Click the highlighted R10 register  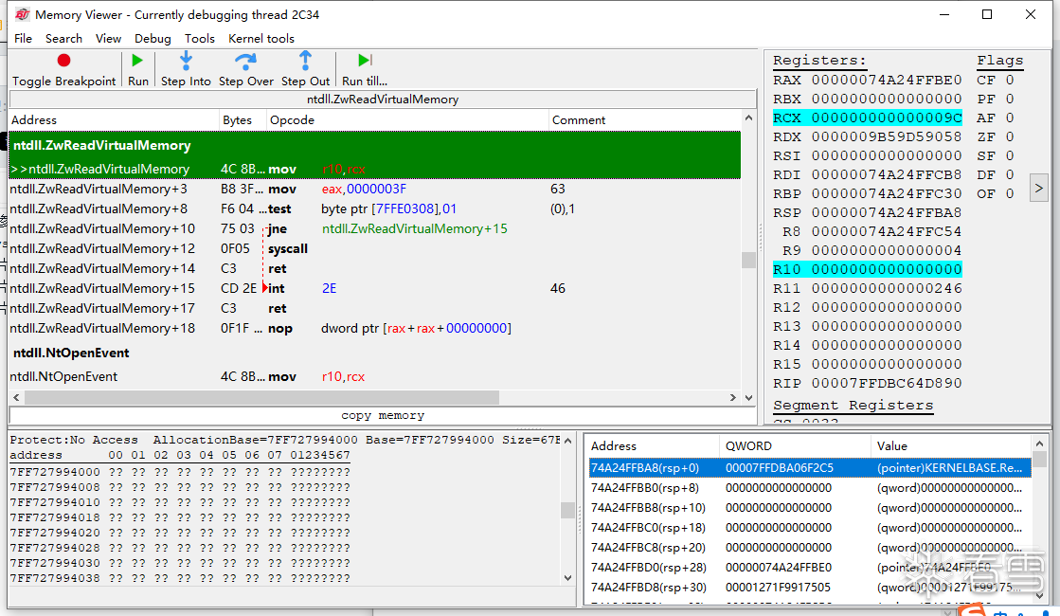868,269
